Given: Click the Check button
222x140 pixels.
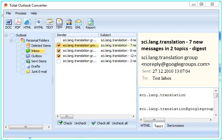Looking at the screenshot, I should (x=65, y=123).
